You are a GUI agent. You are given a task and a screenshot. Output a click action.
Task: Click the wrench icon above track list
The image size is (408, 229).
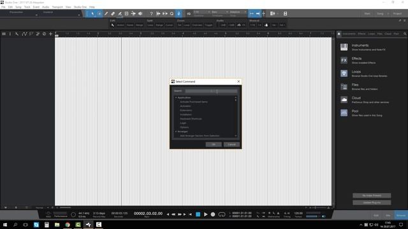(x=17, y=34)
